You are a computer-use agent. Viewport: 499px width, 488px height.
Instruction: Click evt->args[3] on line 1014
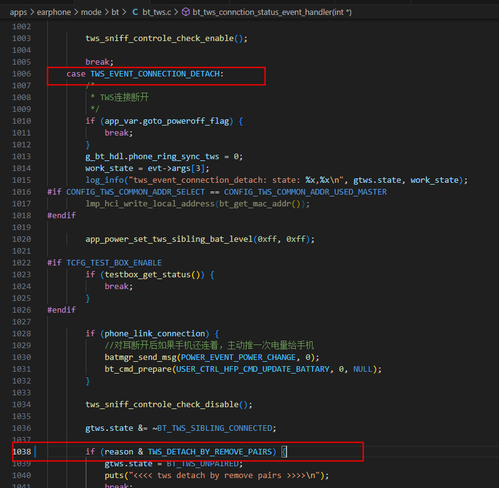176,168
